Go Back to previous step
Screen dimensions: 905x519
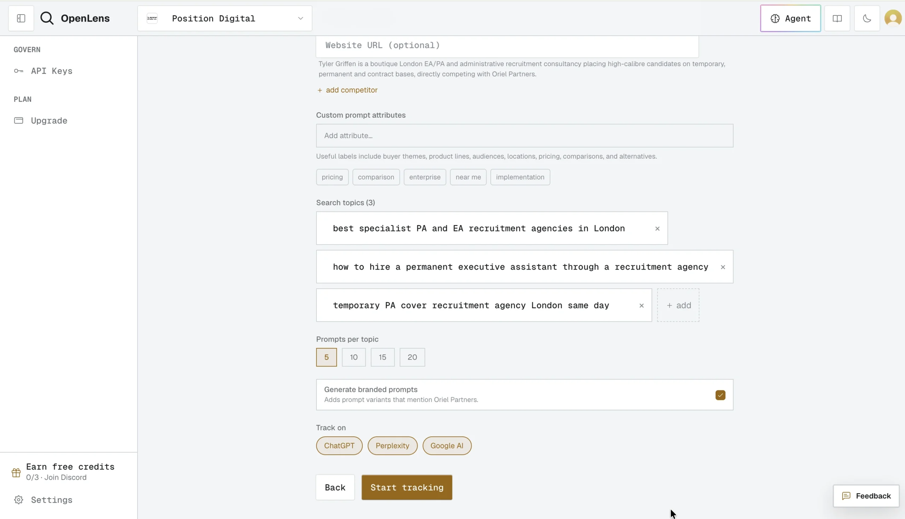pyautogui.click(x=335, y=487)
